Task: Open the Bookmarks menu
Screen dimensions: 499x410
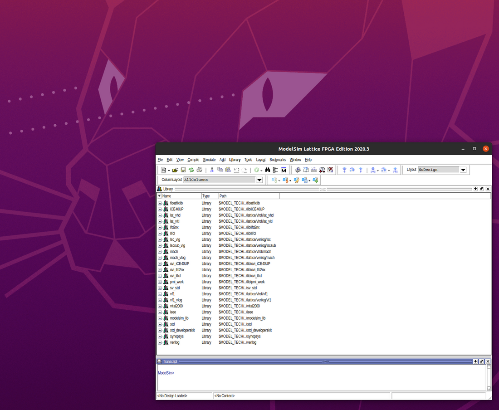Action: [x=277, y=160]
